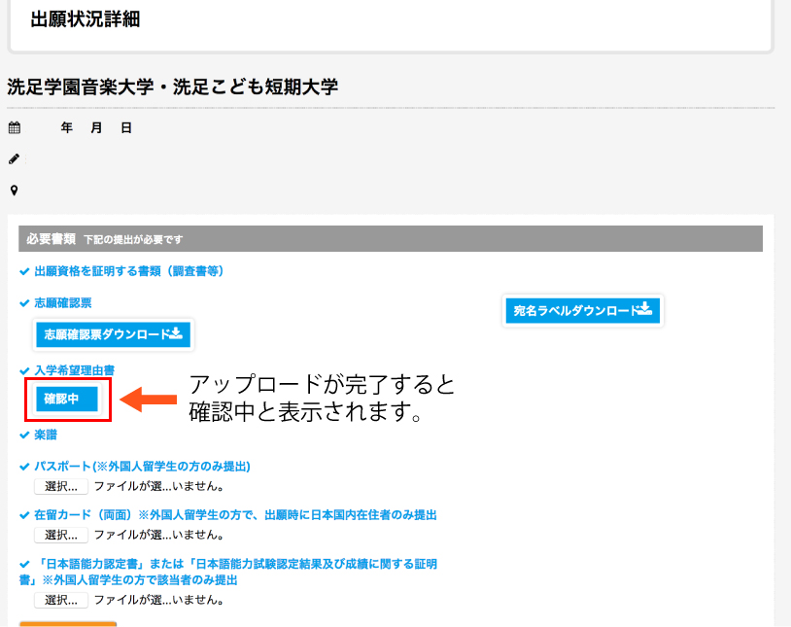Click checkmark next to 楽譜

point(24,435)
